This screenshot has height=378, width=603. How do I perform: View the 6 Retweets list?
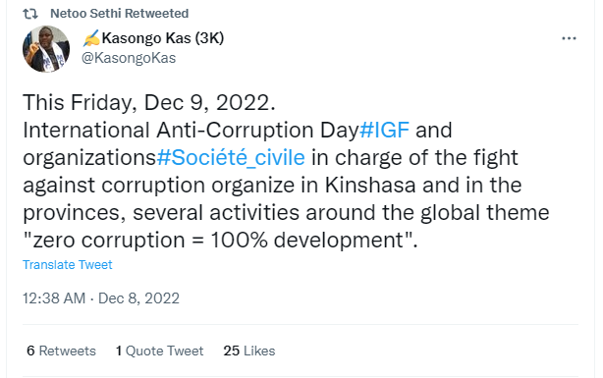point(61,351)
